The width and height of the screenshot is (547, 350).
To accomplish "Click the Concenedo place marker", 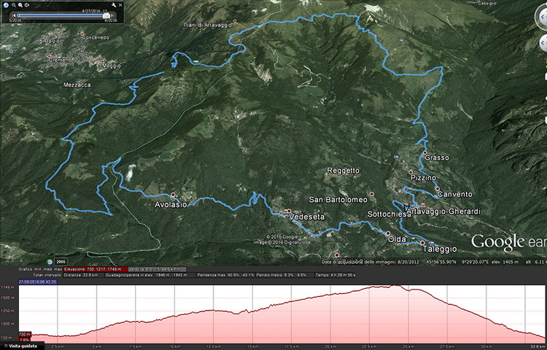I will pos(82,34).
